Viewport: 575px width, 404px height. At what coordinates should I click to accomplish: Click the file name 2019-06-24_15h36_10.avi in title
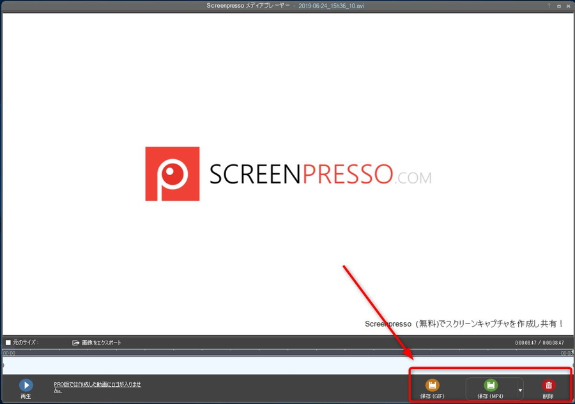pyautogui.click(x=331, y=6)
